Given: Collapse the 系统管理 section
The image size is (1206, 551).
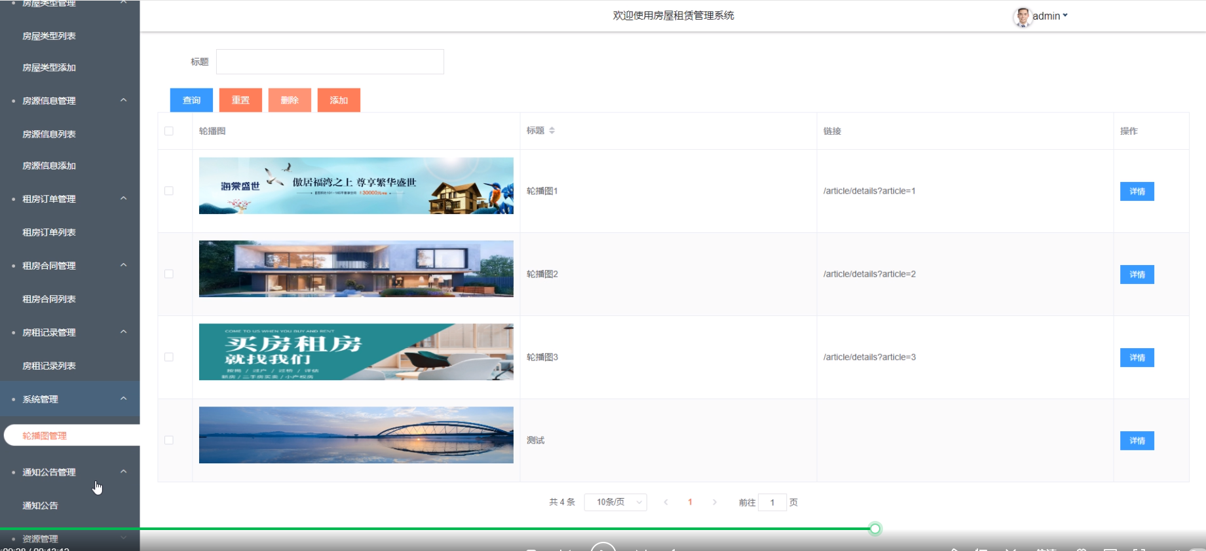Looking at the screenshot, I should point(69,399).
